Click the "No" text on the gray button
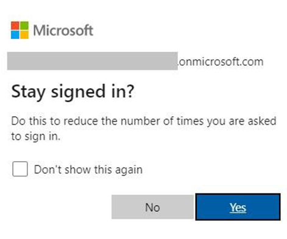This screenshot has width=287, height=239. coord(152,207)
